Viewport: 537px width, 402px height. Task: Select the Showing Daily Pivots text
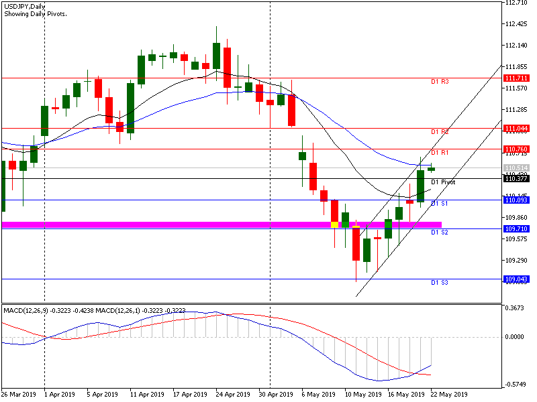[x=34, y=14]
